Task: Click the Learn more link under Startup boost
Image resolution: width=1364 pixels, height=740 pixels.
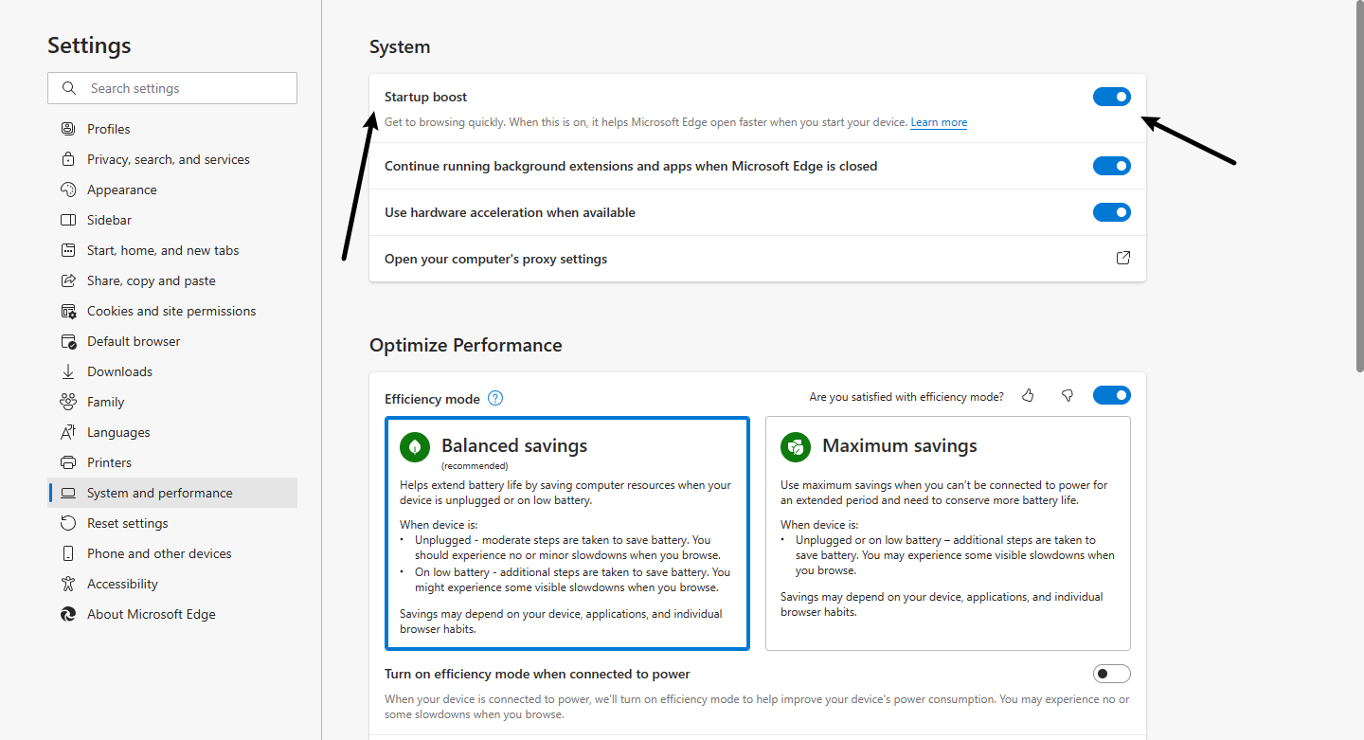Action: coord(939,122)
